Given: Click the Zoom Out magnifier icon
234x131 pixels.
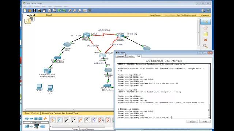Looking at the screenshot, I should (x=80, y=11).
